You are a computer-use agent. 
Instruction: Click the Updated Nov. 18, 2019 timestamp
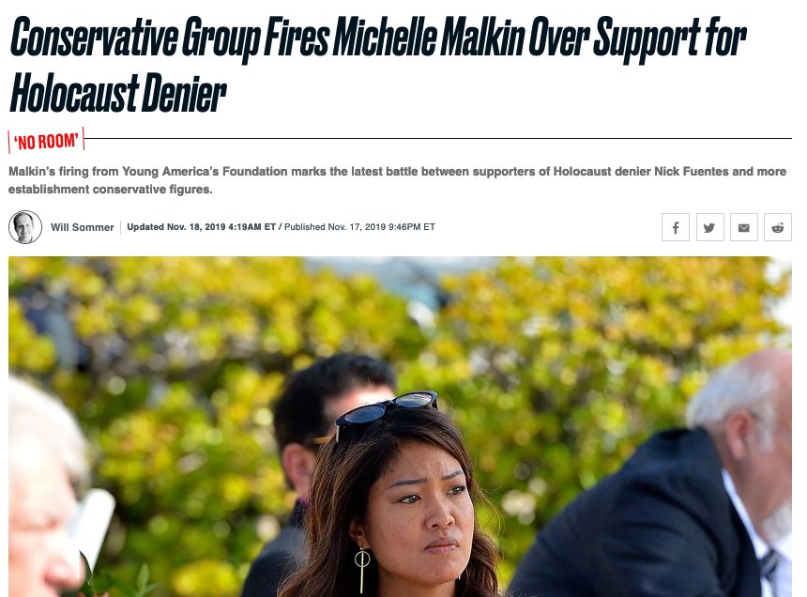coord(201,227)
